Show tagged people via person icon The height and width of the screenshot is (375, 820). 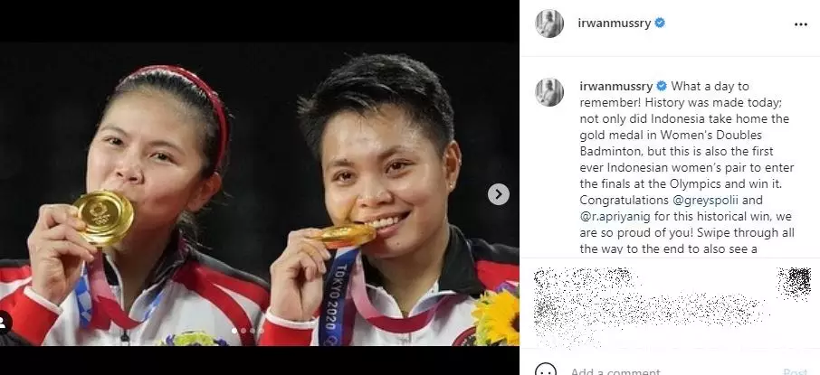click(x=5, y=323)
